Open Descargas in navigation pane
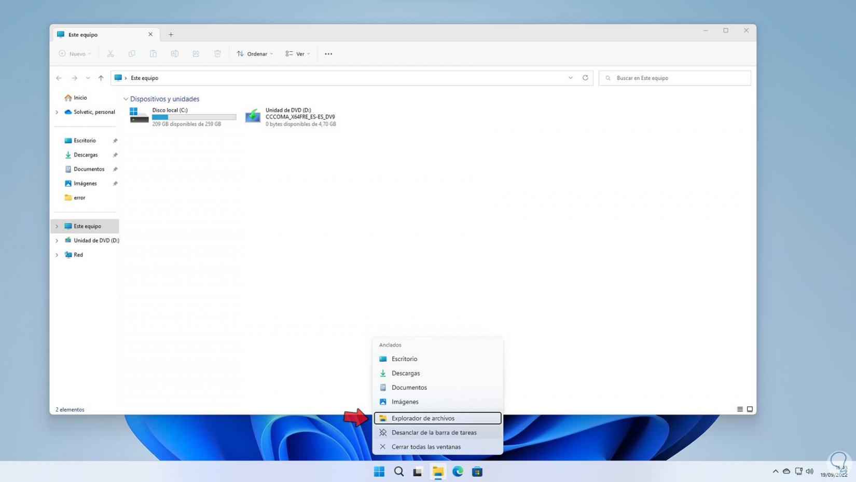856x482 pixels. 81,155
